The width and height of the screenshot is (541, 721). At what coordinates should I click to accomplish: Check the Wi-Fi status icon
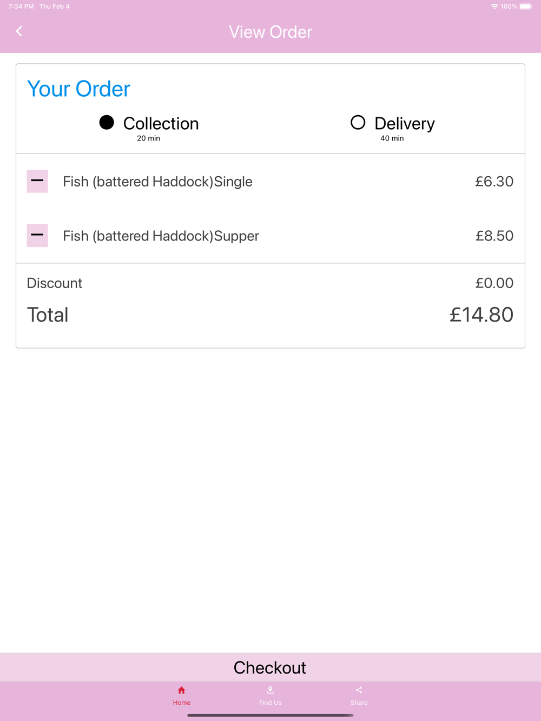(x=494, y=6)
